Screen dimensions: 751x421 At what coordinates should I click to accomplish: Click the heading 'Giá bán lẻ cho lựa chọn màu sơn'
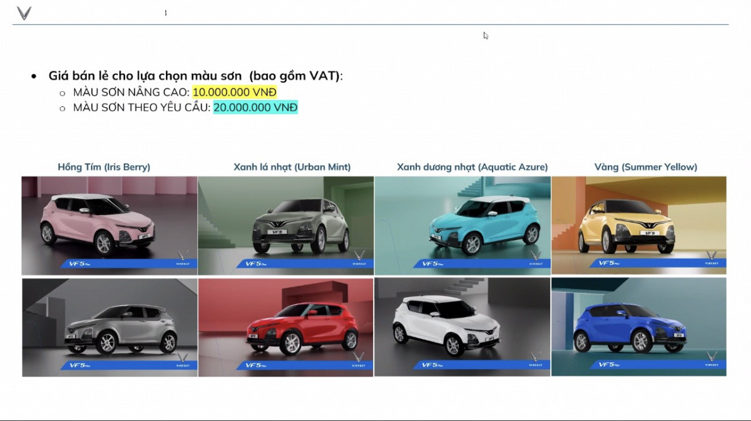point(145,76)
